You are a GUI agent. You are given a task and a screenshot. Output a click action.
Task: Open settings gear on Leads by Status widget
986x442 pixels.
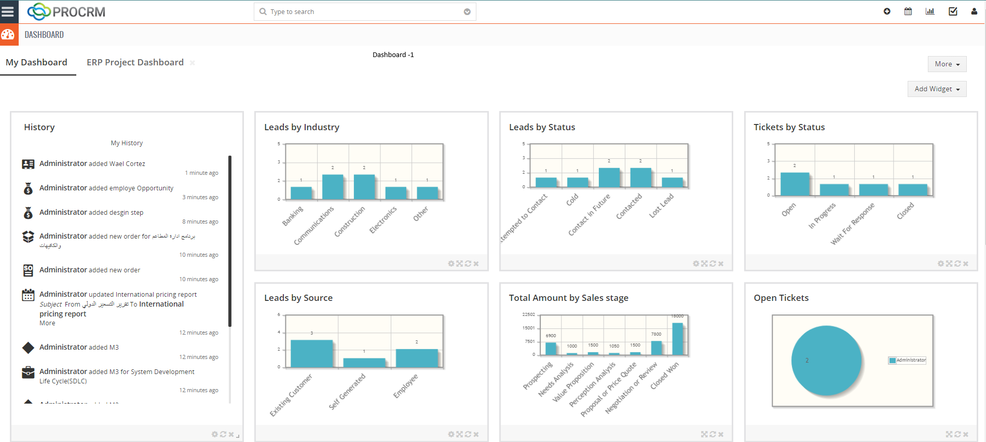tap(696, 264)
